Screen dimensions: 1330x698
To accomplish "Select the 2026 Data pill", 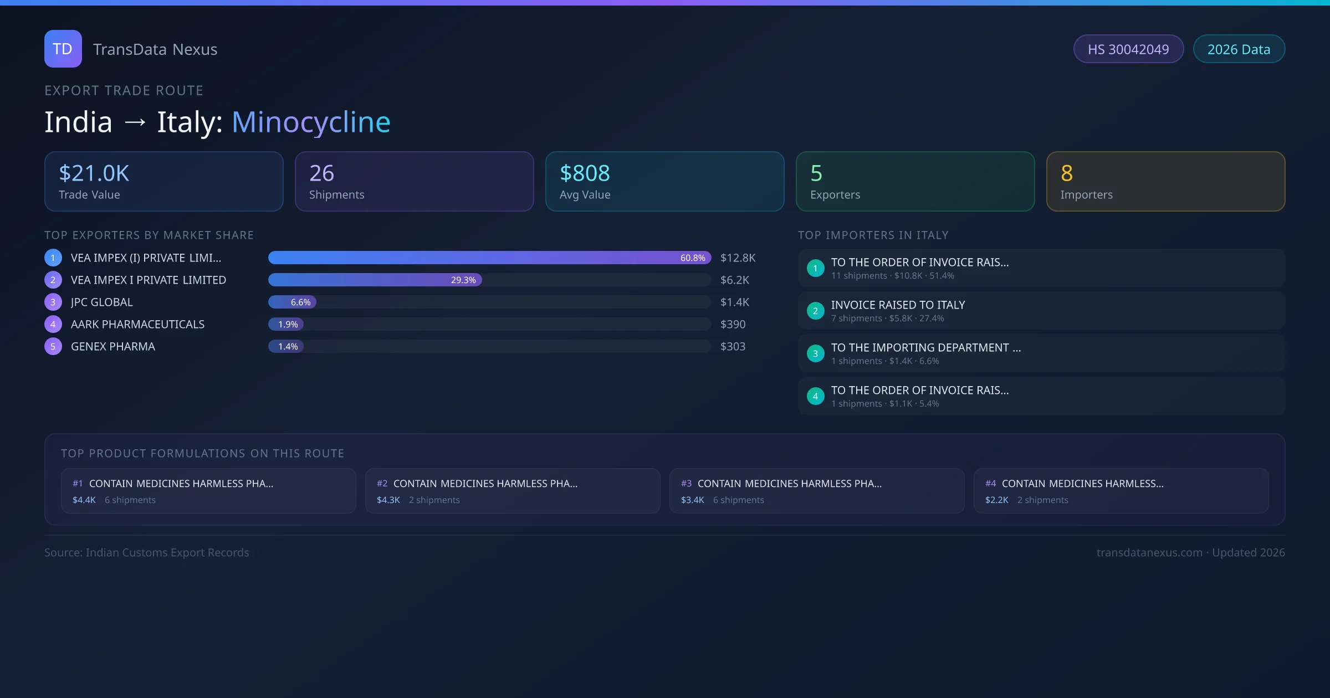I will (1239, 49).
